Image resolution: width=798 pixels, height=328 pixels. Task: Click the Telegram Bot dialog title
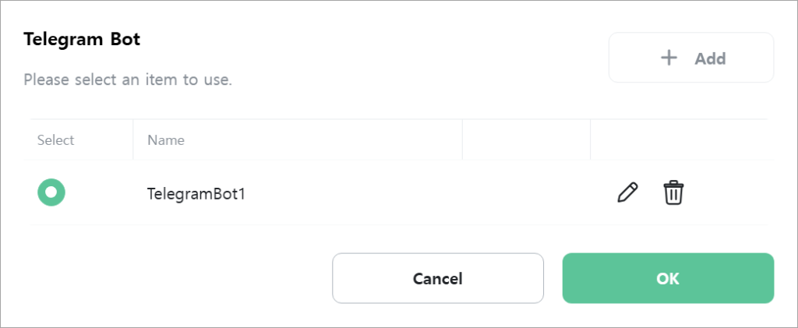pos(82,39)
